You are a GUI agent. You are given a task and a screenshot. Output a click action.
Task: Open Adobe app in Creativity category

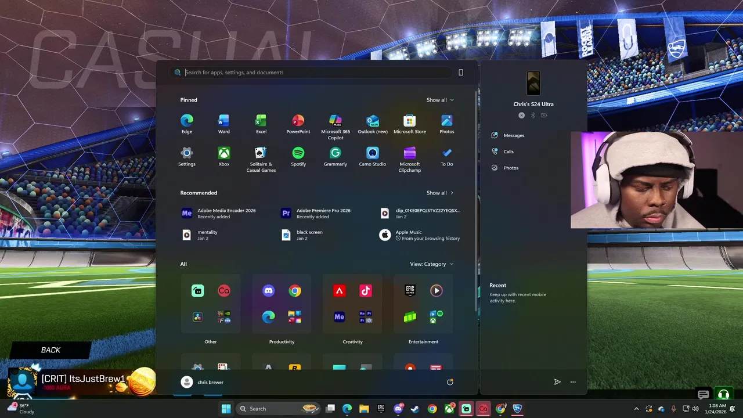pyautogui.click(x=340, y=291)
